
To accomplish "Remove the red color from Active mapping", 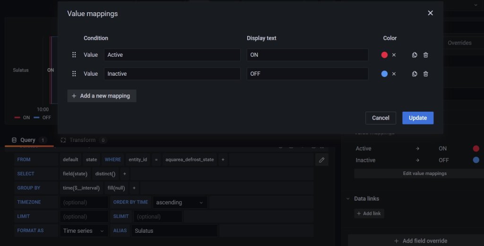I will tap(394, 55).
